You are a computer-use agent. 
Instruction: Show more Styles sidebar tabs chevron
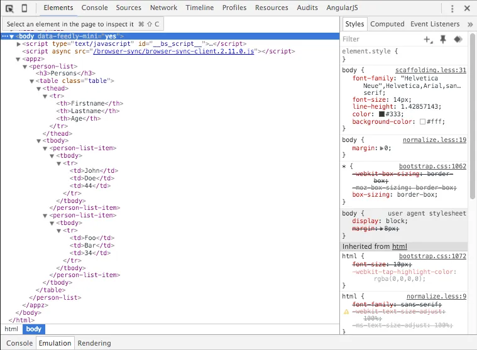471,24
